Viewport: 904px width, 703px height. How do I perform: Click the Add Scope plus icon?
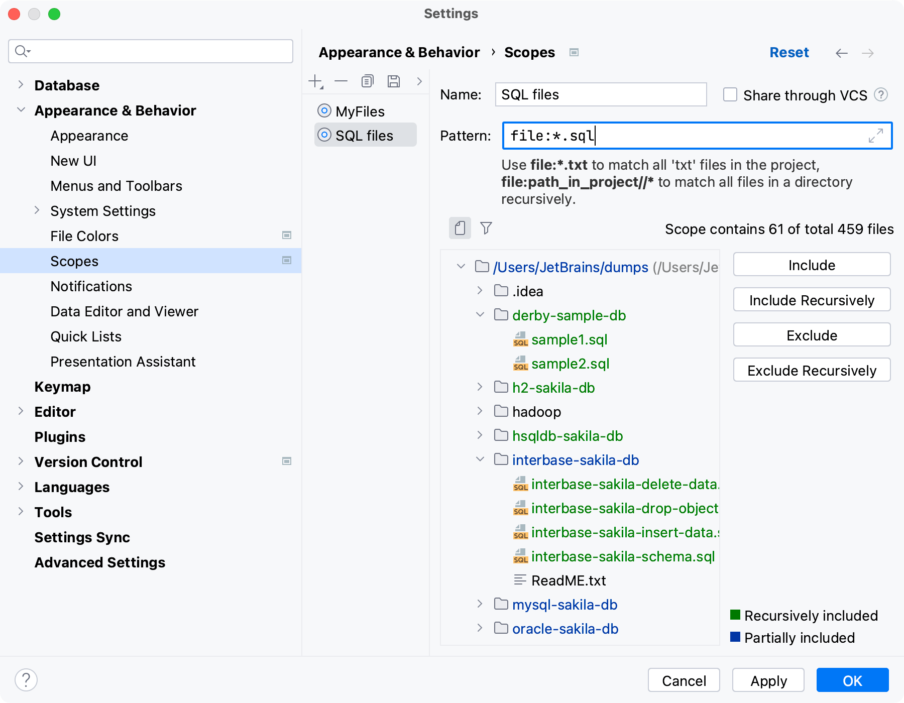[315, 81]
